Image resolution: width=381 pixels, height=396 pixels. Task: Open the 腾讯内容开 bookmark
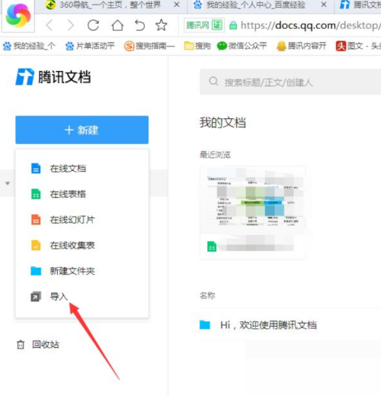(301, 46)
